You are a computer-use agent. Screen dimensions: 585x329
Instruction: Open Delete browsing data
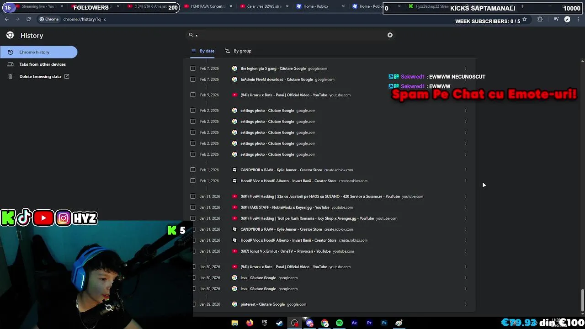39,77
